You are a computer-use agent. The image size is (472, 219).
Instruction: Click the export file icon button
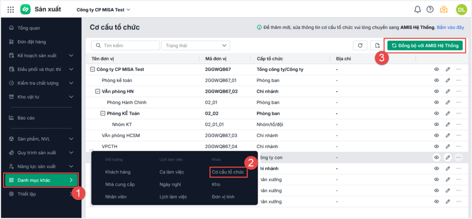377,46
